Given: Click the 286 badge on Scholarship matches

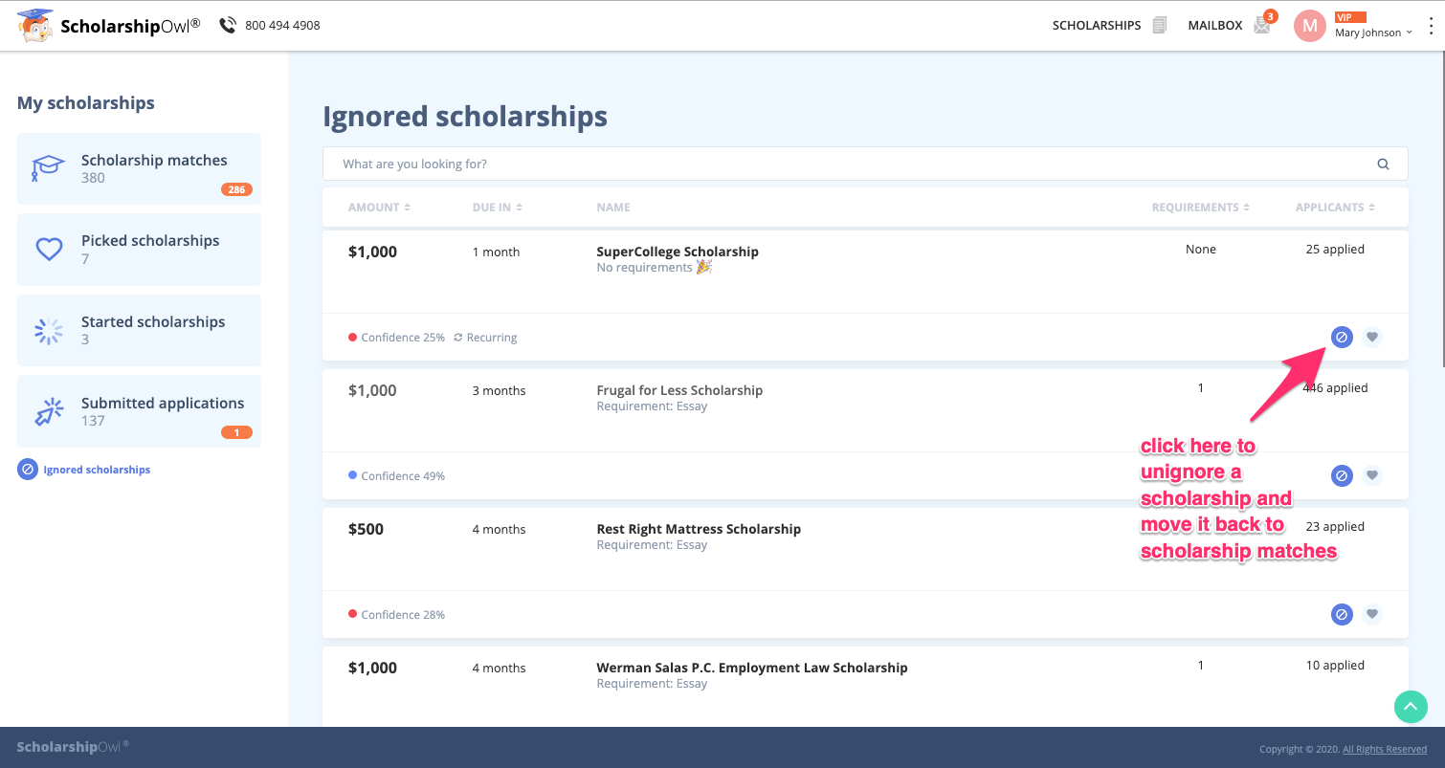Looking at the screenshot, I should click(x=236, y=189).
